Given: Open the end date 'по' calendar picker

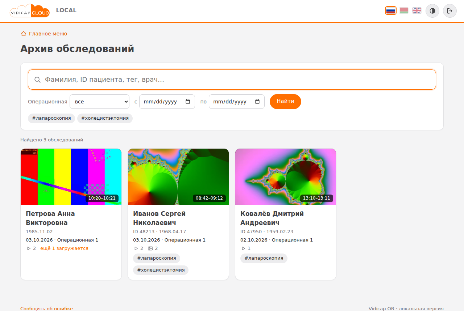Looking at the screenshot, I should pyautogui.click(x=257, y=102).
